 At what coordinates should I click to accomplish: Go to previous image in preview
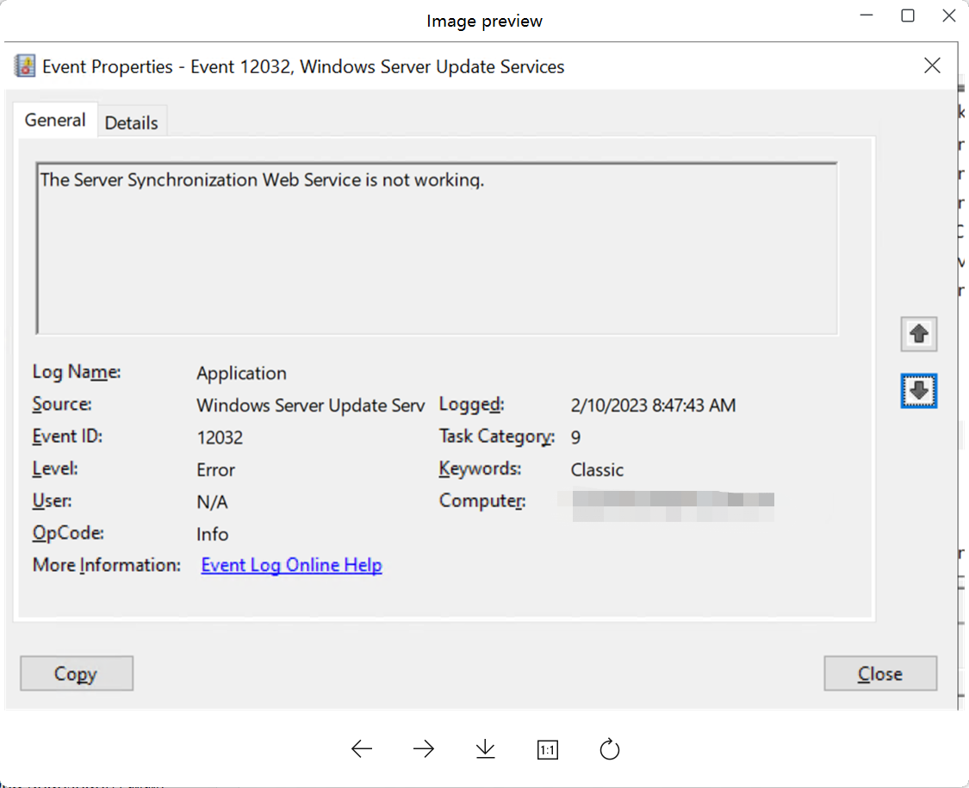click(x=362, y=749)
